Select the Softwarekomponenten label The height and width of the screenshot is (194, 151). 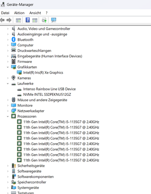(x=36, y=177)
